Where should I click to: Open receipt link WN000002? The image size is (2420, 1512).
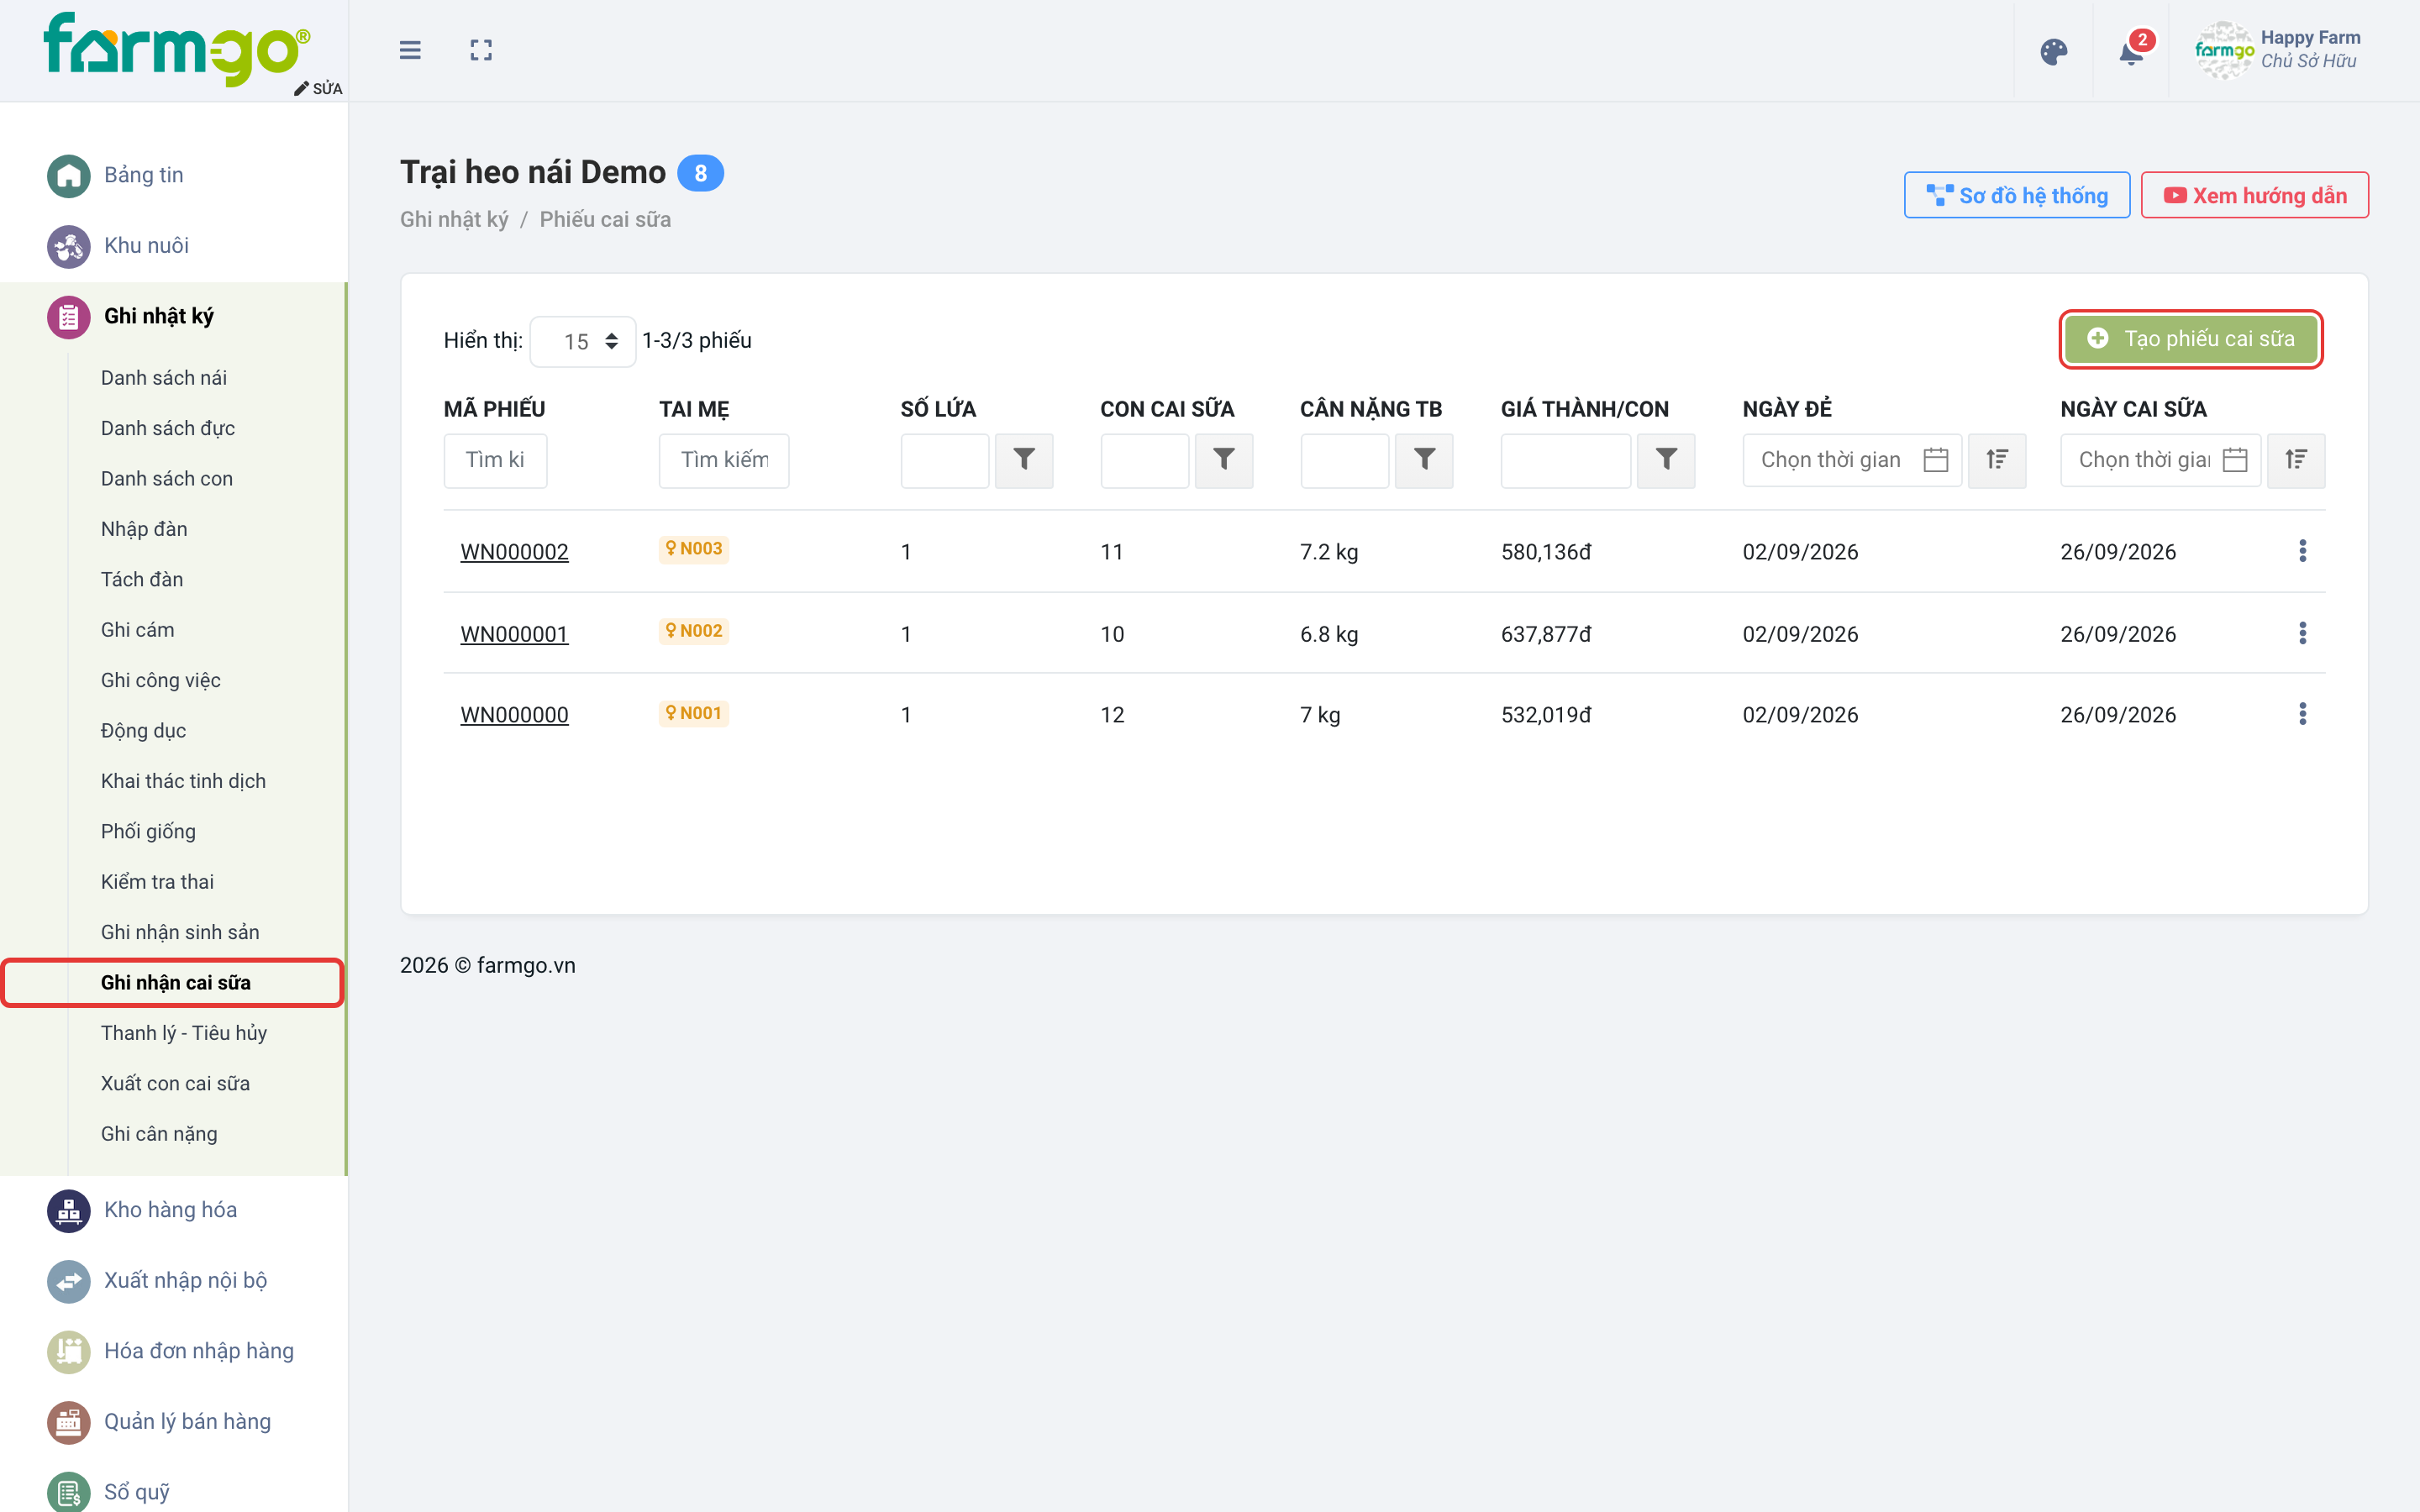(514, 552)
